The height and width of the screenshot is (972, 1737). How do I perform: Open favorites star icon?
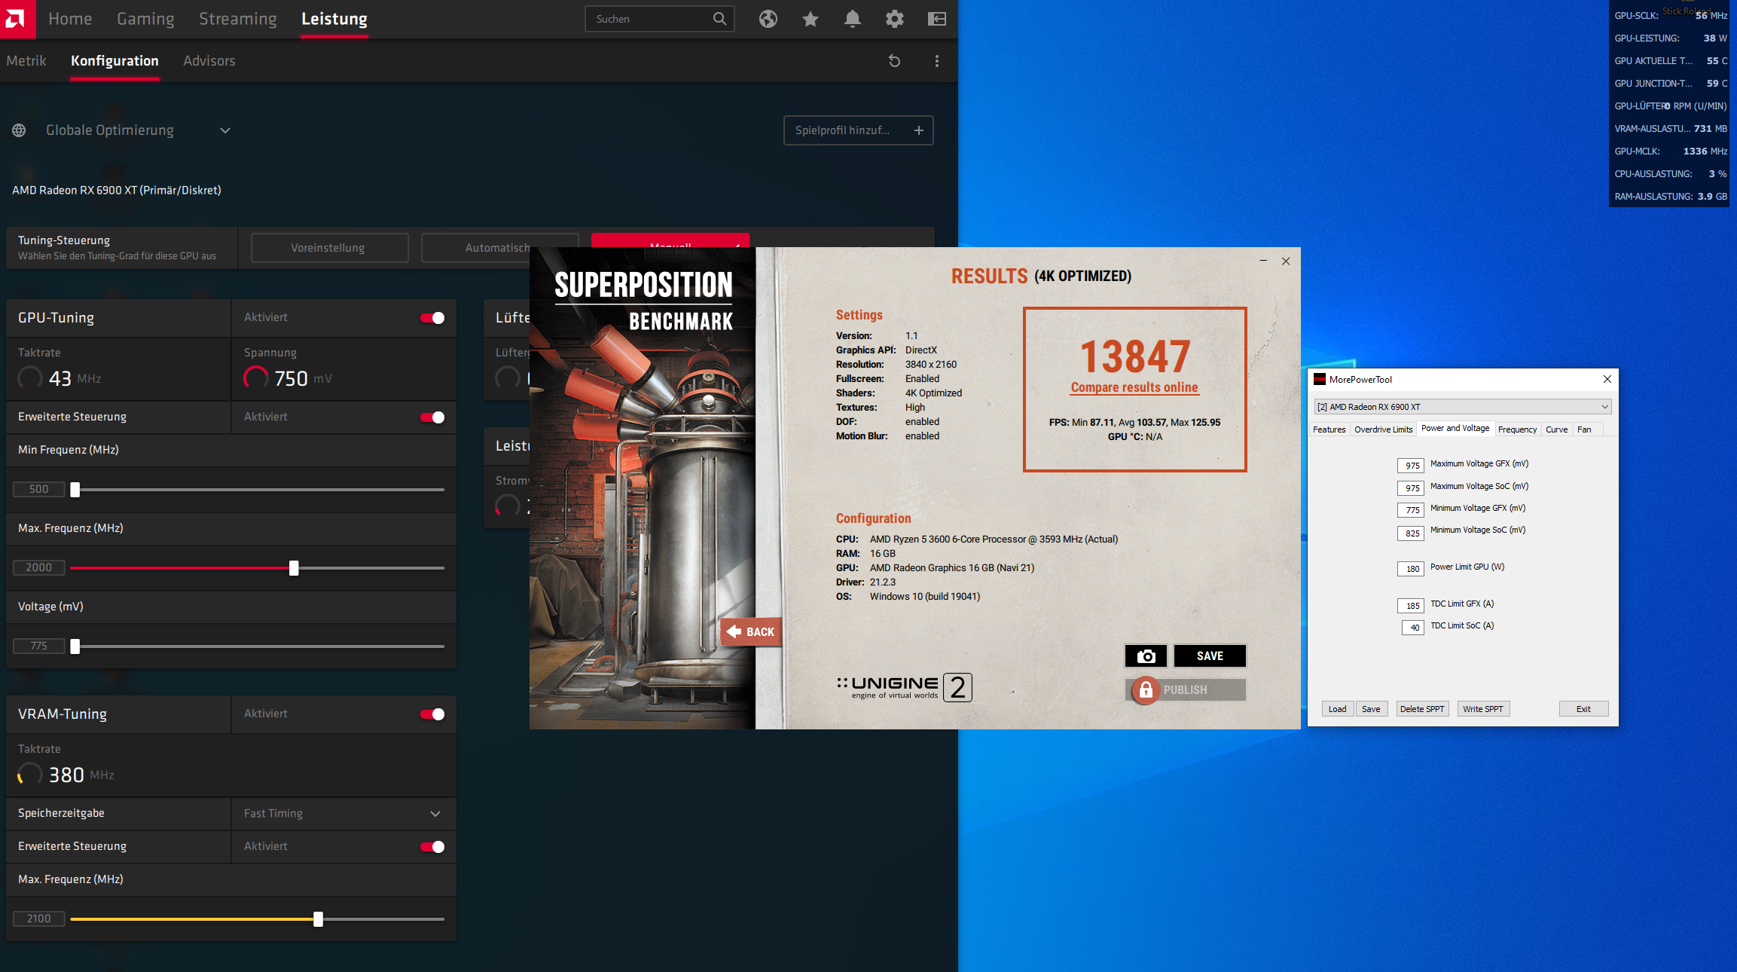click(x=810, y=19)
